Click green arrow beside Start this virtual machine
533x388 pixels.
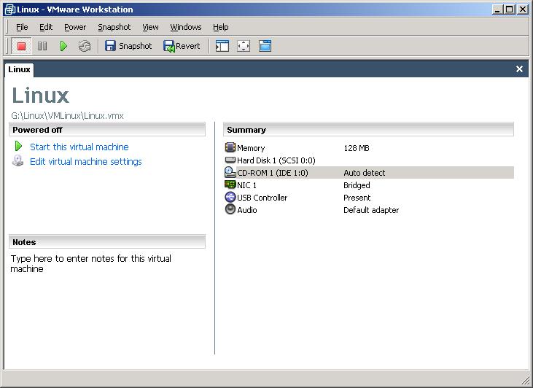tap(18, 146)
